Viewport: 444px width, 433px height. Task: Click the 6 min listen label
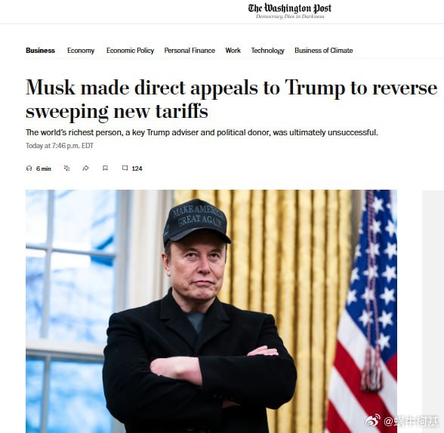[x=44, y=169]
